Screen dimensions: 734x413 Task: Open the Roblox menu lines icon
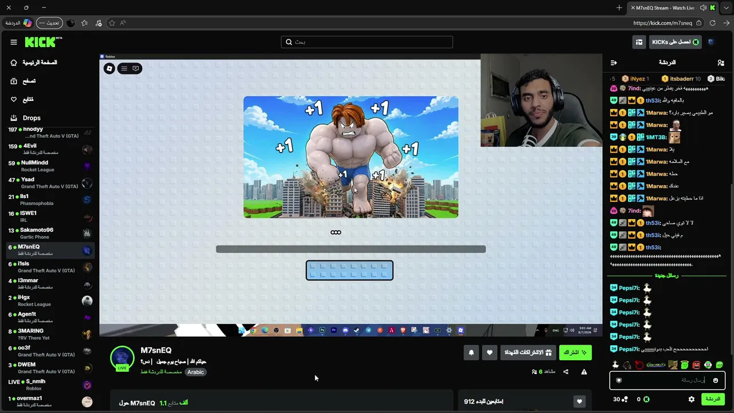(124, 68)
